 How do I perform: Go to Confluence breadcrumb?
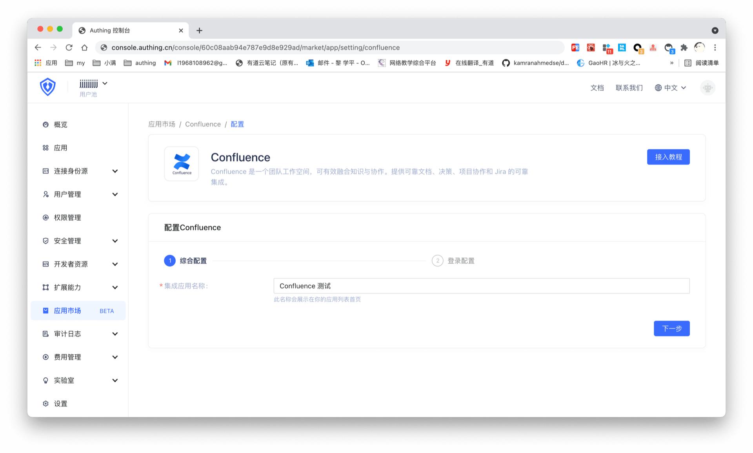pyautogui.click(x=203, y=124)
